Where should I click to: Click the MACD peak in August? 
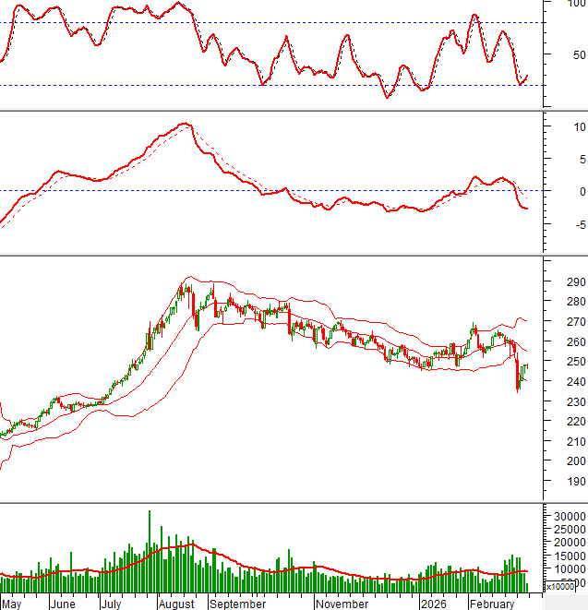[186, 124]
